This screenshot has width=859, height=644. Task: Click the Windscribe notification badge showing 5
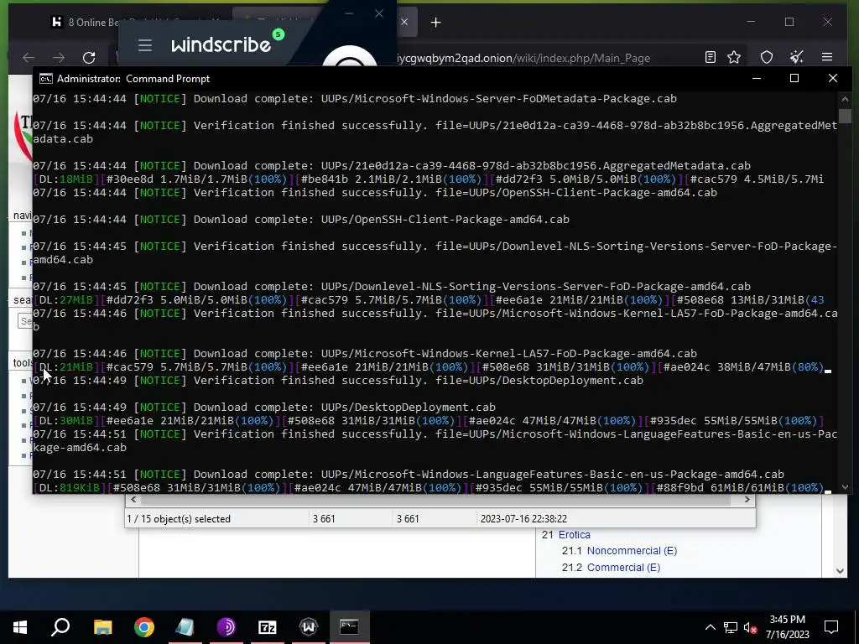tap(279, 34)
